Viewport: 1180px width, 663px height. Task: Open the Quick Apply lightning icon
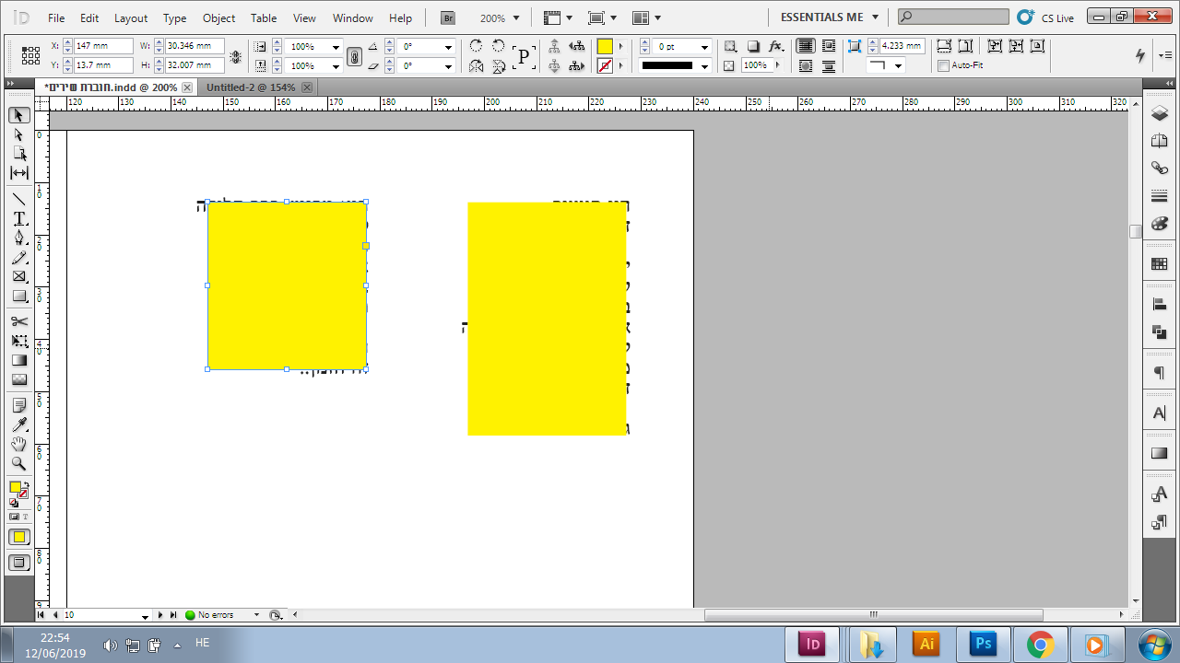pos(1140,55)
